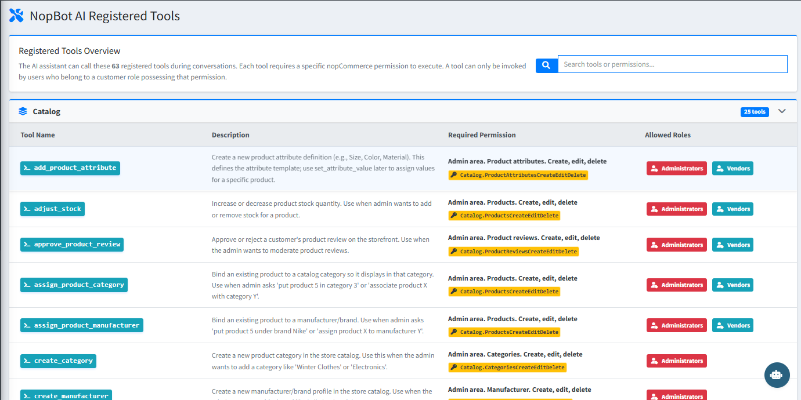
Task: Click Vendors role in assign_product_manufacturer row
Action: pos(733,325)
